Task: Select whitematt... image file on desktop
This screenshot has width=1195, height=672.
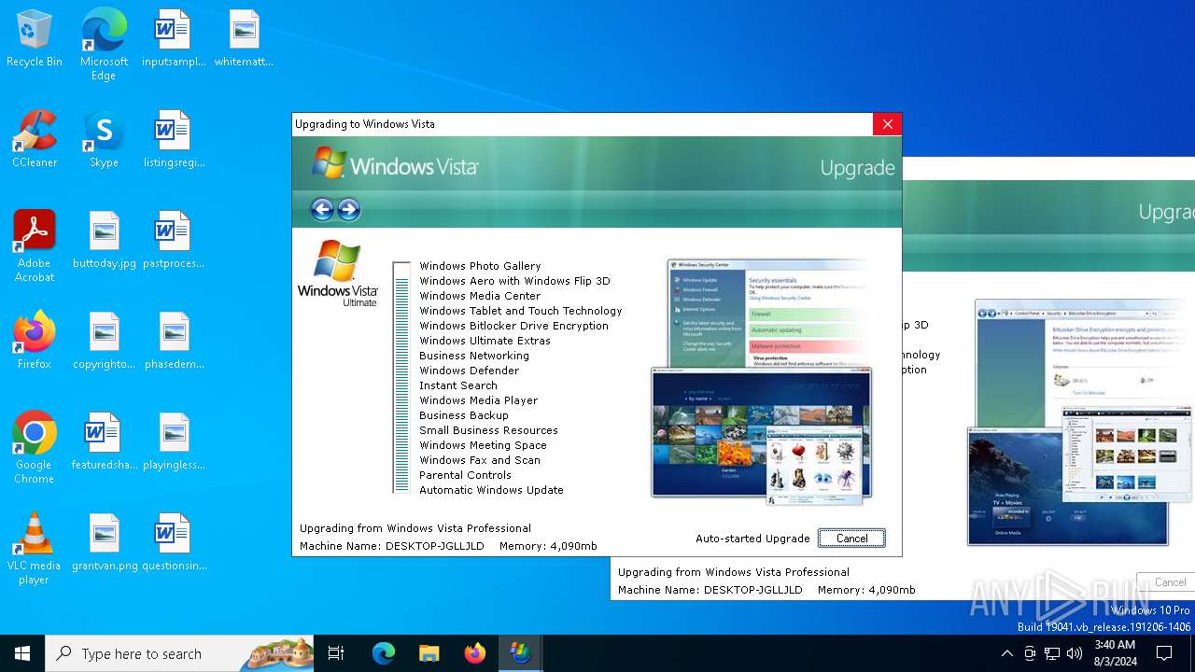Action: pos(244,39)
